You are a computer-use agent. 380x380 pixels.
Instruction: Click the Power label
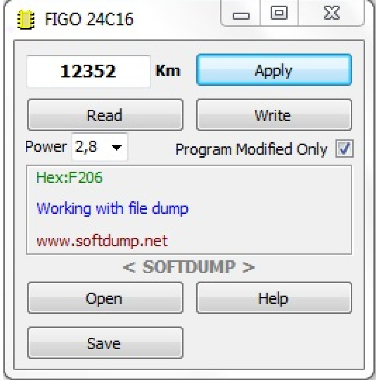tap(46, 147)
